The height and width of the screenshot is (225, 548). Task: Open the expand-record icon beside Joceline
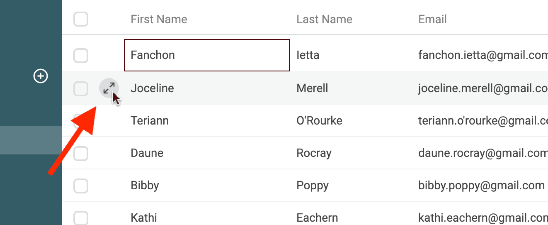tap(109, 88)
